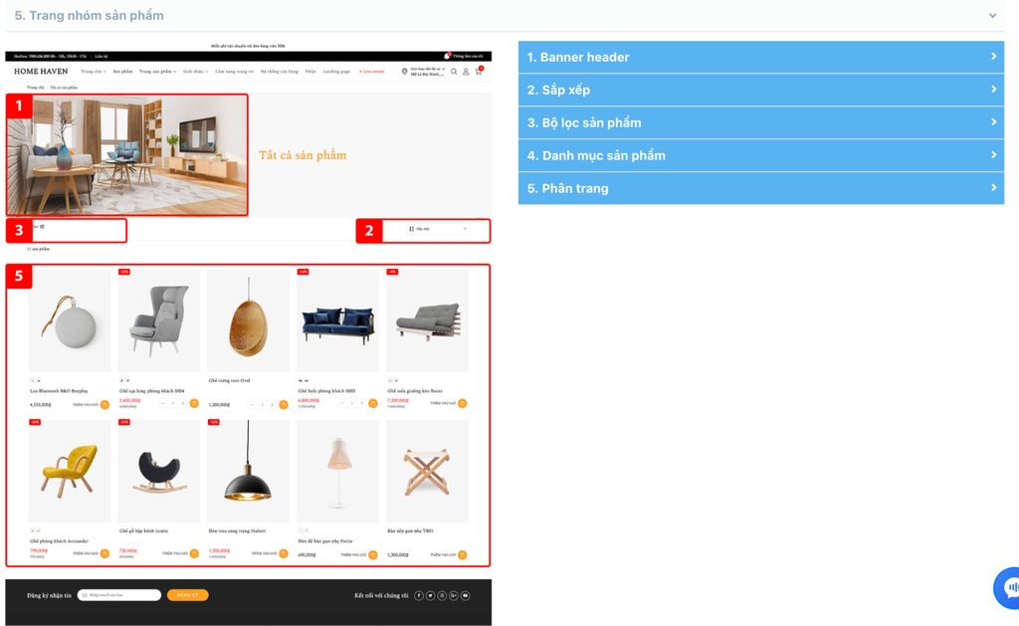Image resolution: width=1019 pixels, height=626 pixels.
Task: Open the 'Trang sản phẩm' menu item
Action: (x=157, y=72)
